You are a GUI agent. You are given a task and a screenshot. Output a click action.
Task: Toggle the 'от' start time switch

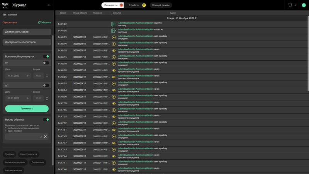[x=46, y=63]
